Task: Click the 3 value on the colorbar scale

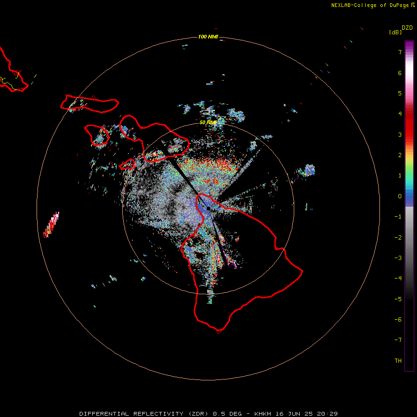Action: tap(400, 134)
